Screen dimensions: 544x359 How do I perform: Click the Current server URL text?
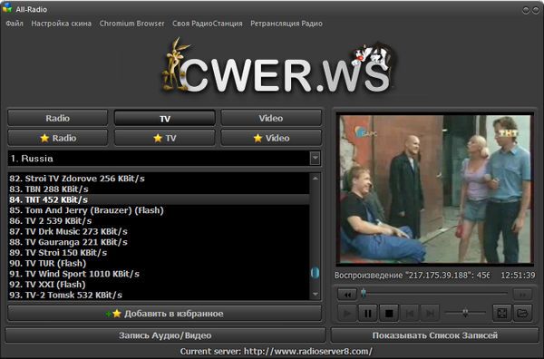pos(277,352)
